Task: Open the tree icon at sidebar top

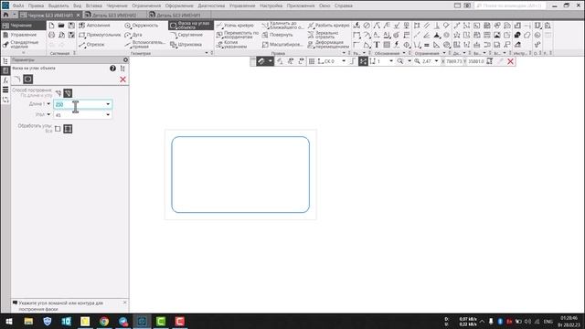Action: tap(5, 61)
